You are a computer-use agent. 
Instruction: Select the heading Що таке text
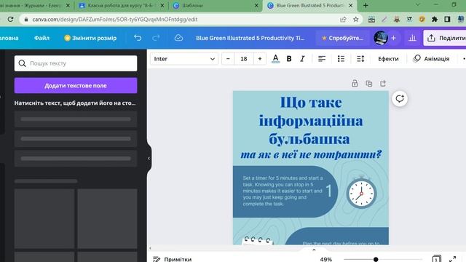coord(311,102)
